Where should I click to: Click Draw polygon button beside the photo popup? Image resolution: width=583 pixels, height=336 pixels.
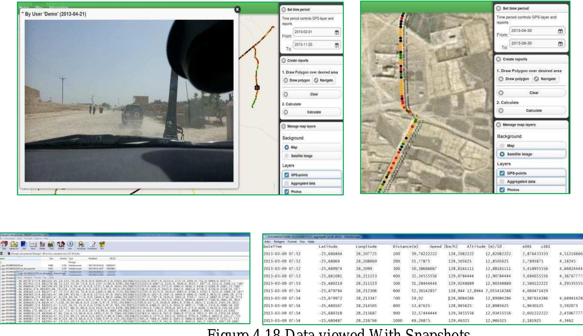(x=296, y=81)
